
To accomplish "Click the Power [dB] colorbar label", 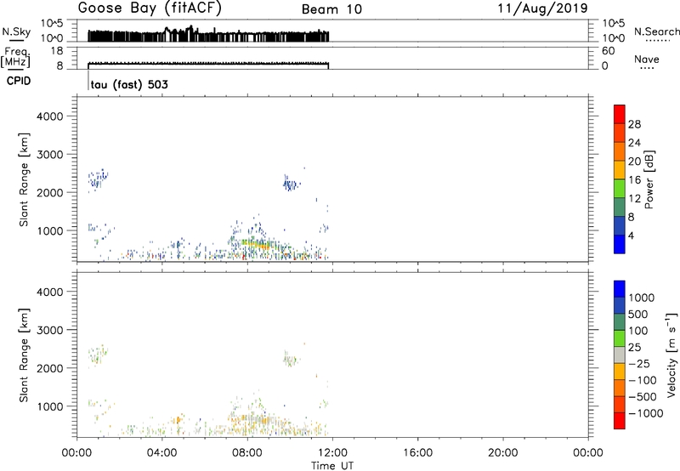I will [649, 179].
